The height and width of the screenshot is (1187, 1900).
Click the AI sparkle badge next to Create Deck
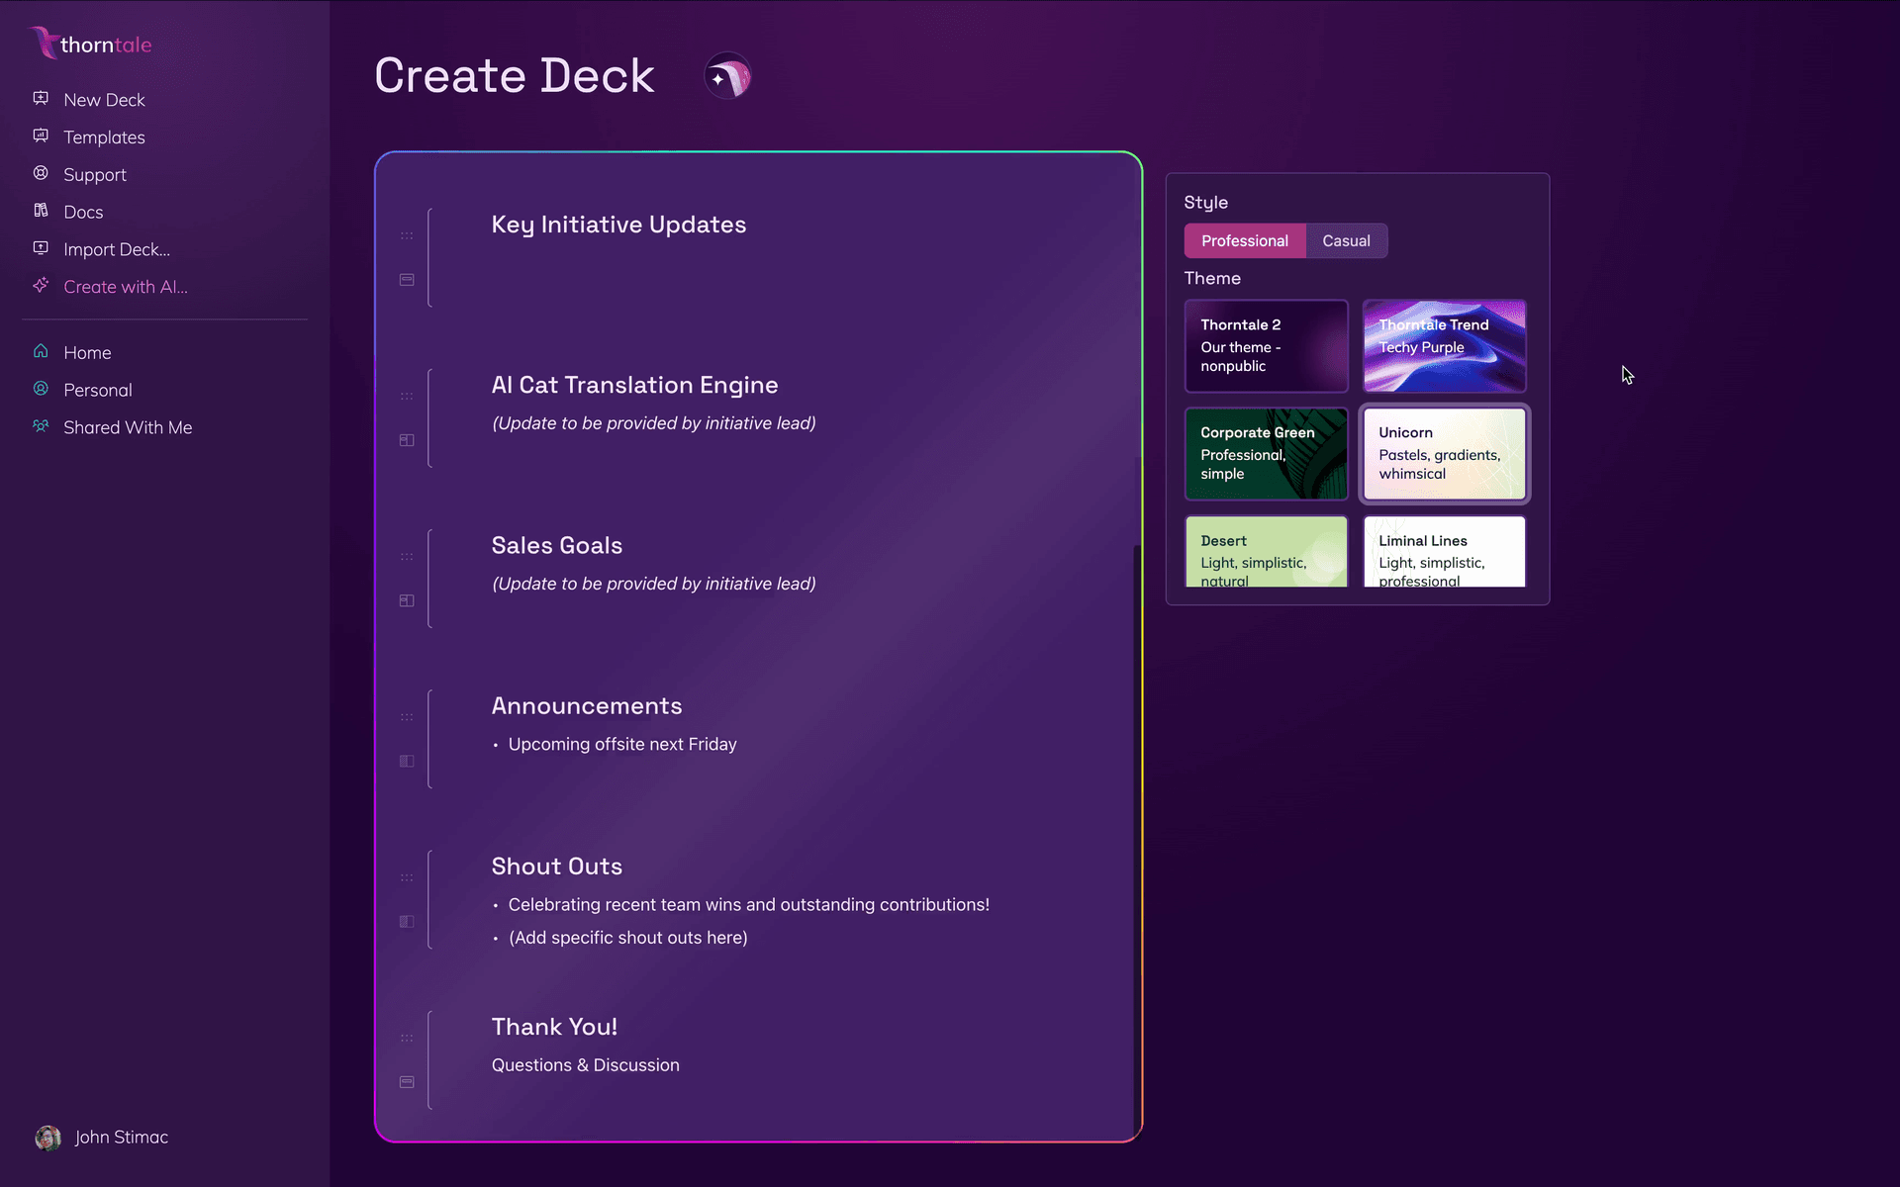pyautogui.click(x=727, y=75)
